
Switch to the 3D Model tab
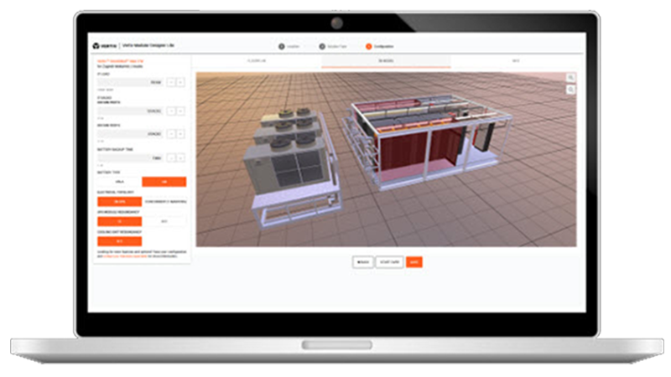[x=386, y=61]
